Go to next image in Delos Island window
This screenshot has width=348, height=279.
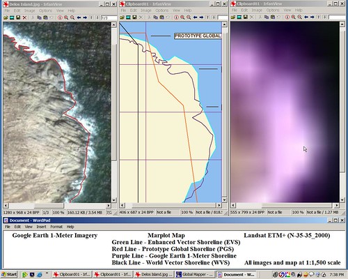[x=85, y=17]
